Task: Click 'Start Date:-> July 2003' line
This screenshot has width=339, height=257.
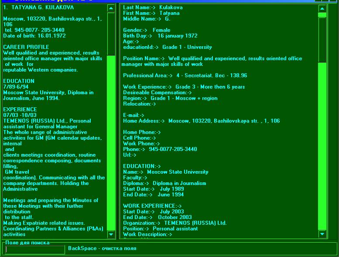Action: click(154, 211)
